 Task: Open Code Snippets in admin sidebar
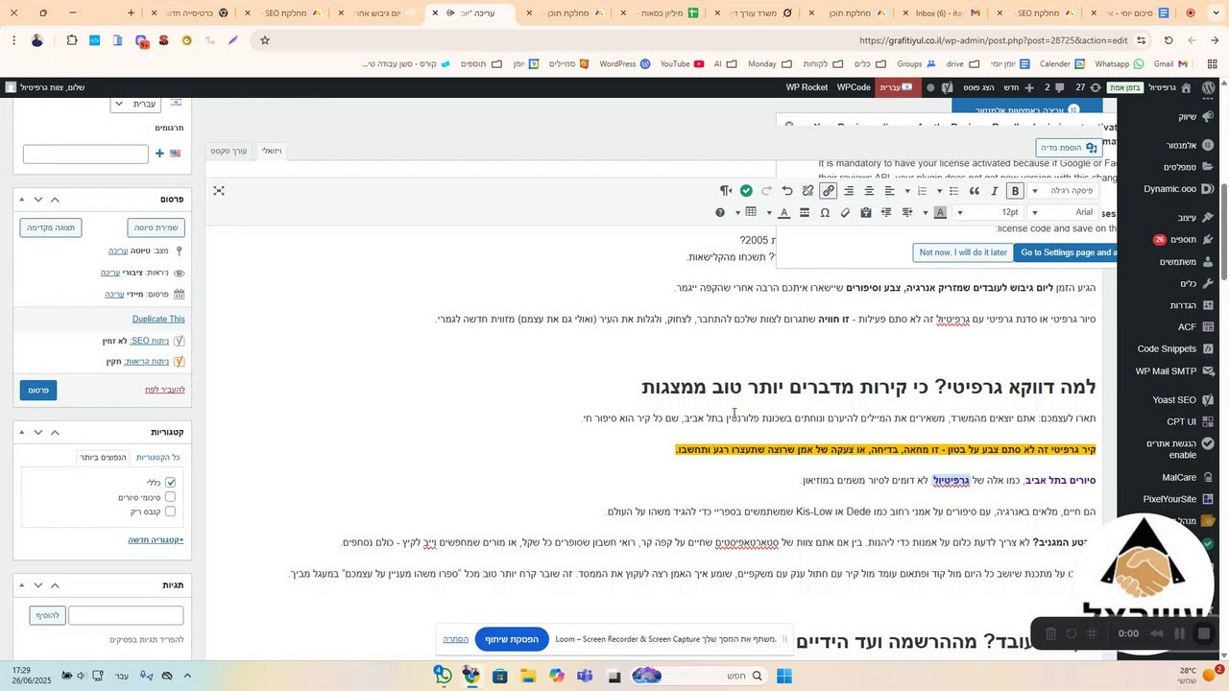click(1167, 349)
